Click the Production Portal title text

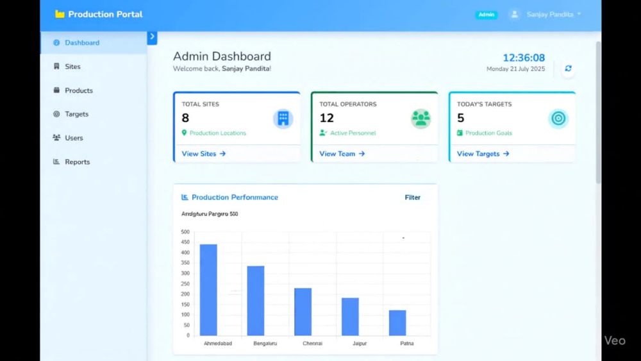point(106,14)
